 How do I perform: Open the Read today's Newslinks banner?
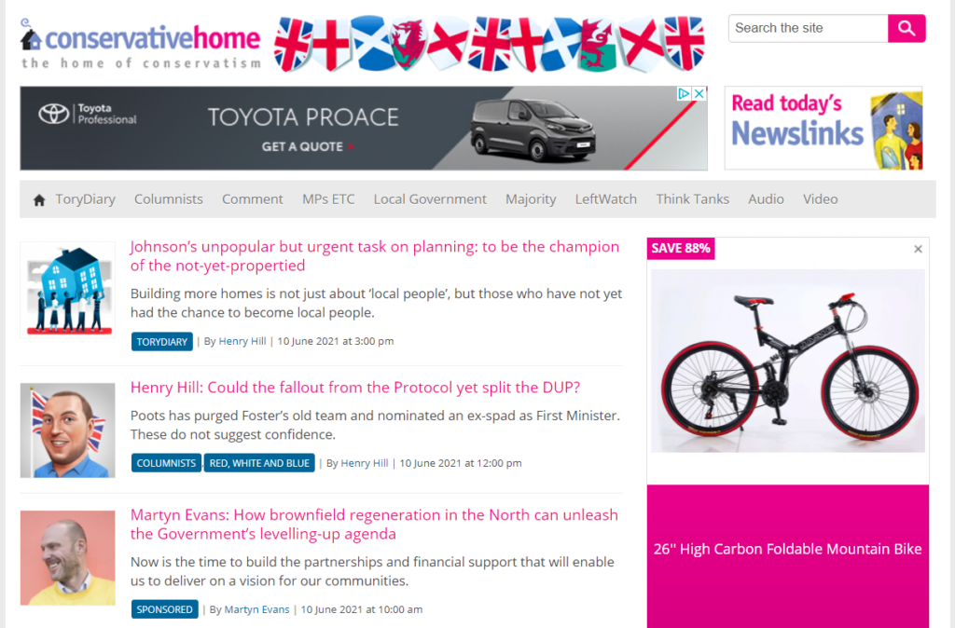[824, 128]
